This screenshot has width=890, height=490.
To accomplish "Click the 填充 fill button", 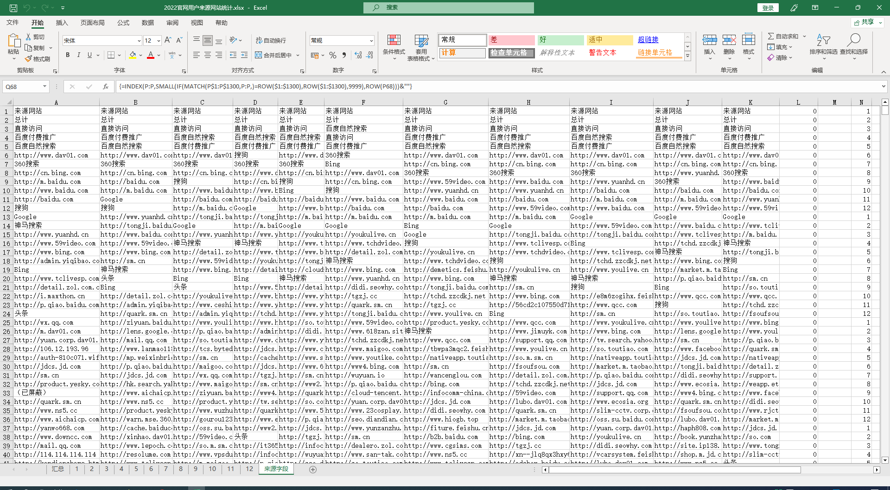I will tap(780, 47).
